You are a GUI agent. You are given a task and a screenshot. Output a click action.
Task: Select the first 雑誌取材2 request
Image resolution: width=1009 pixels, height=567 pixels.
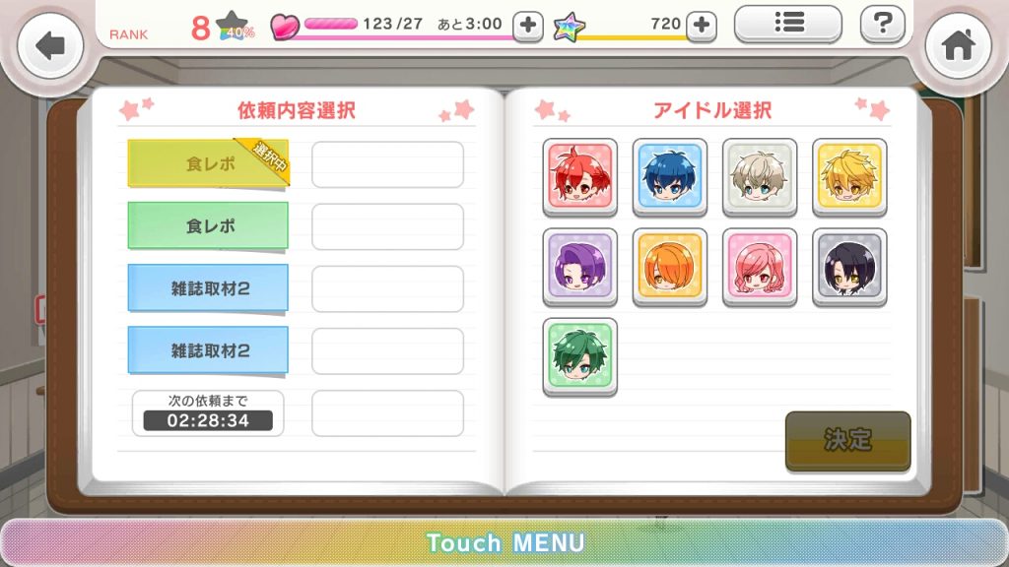[x=208, y=288]
